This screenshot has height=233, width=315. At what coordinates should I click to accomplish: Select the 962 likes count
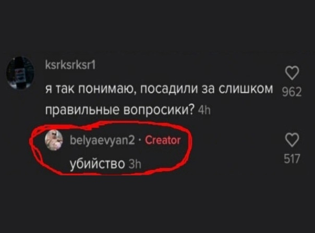[x=292, y=92]
